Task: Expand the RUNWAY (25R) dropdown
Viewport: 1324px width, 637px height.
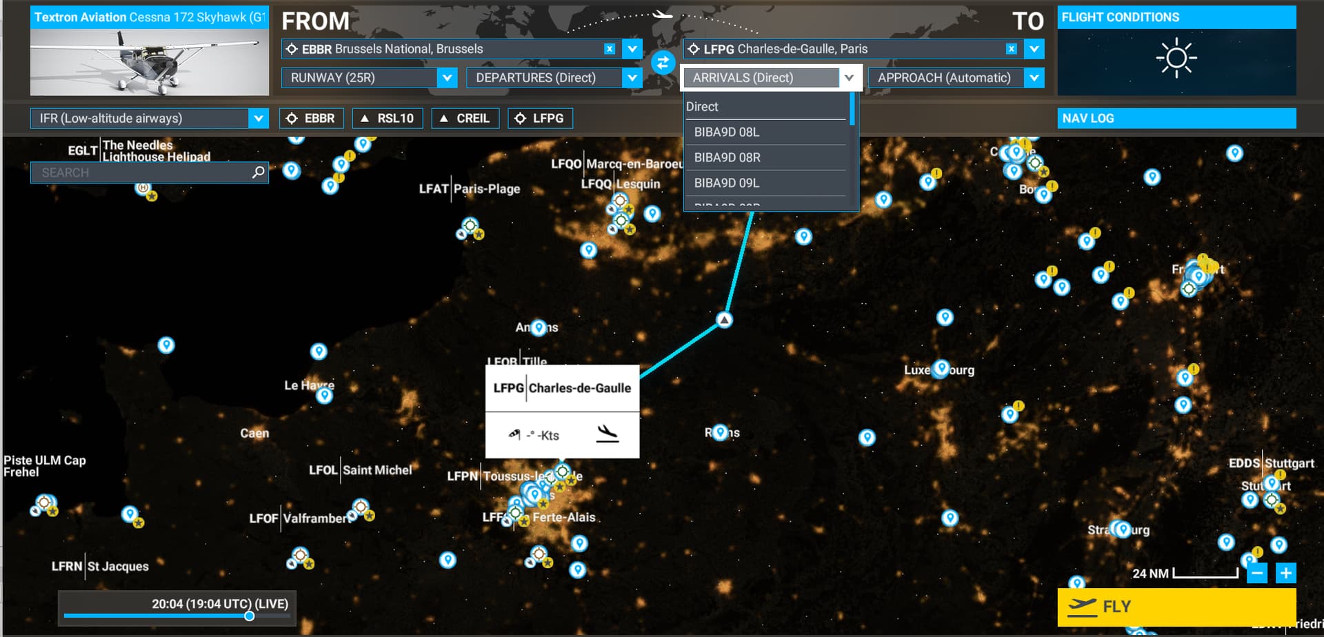Action: click(447, 78)
